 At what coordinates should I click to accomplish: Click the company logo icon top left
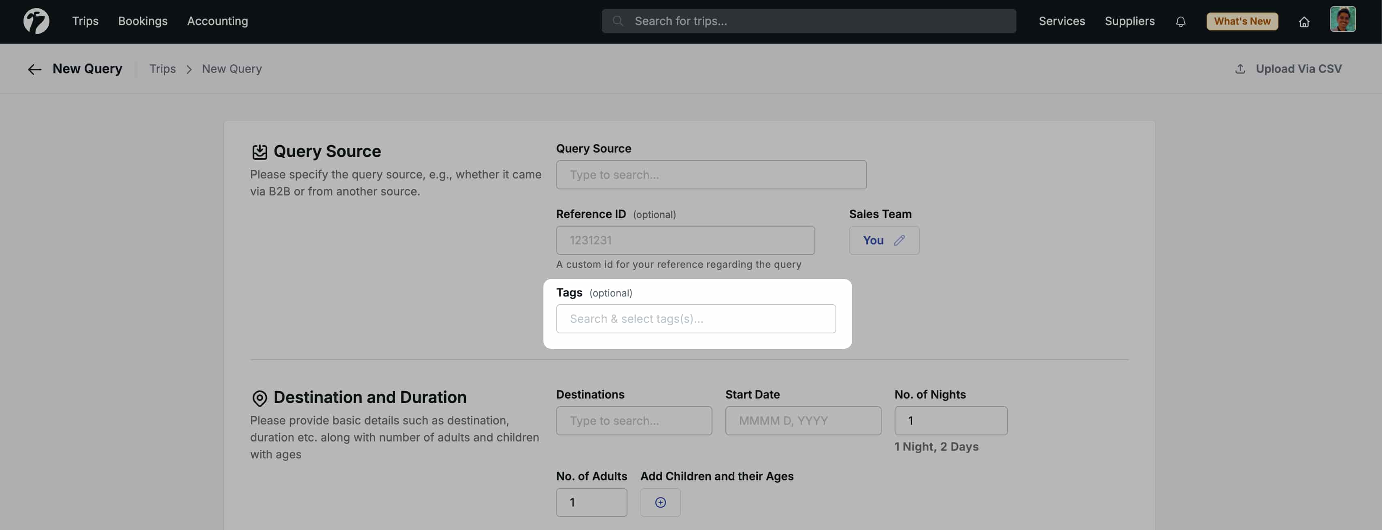(x=35, y=21)
